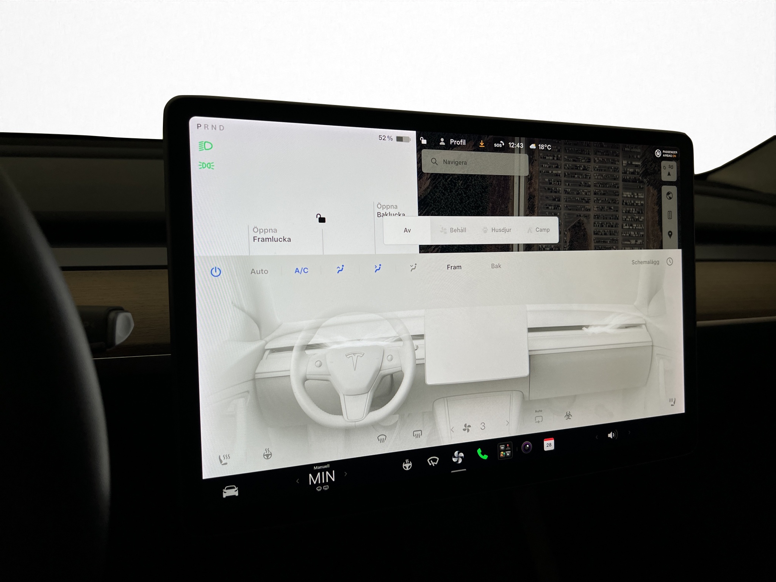
Task: Increase volume with right chevron
Action: tap(629, 432)
